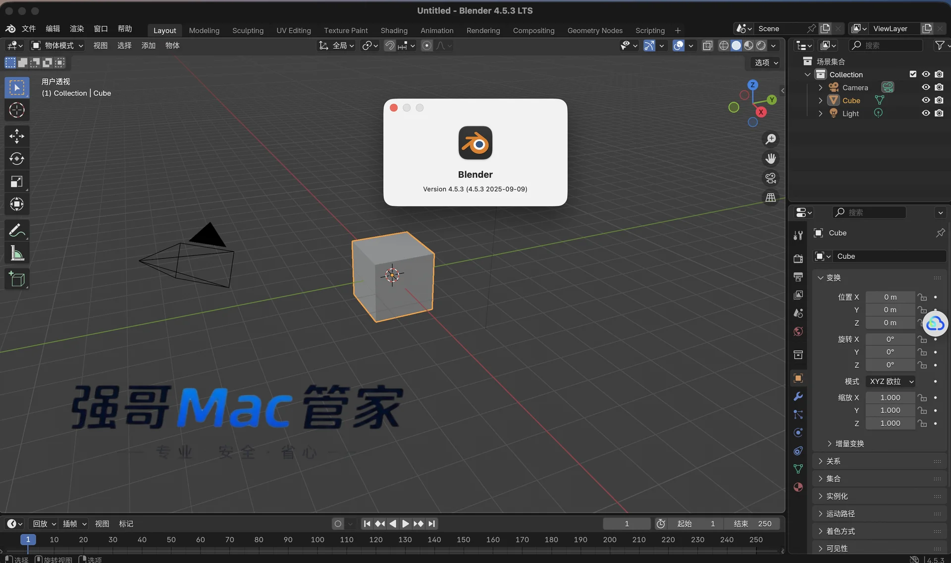Select the Measure tool

[x=17, y=254]
